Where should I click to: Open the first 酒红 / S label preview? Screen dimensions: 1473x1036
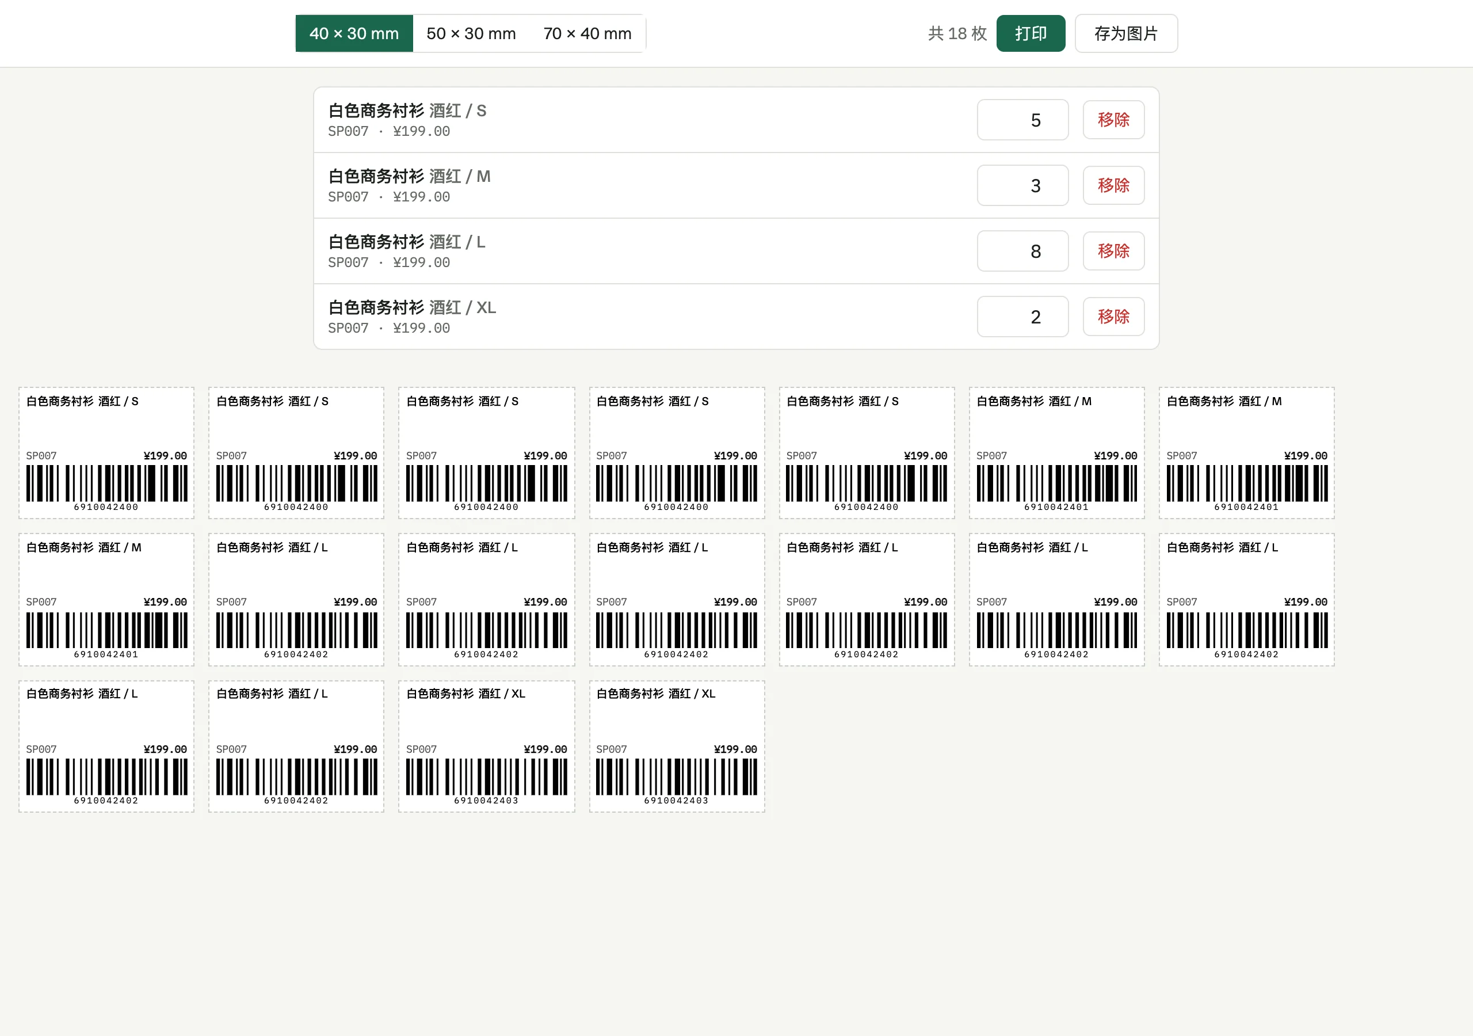pyautogui.click(x=106, y=452)
